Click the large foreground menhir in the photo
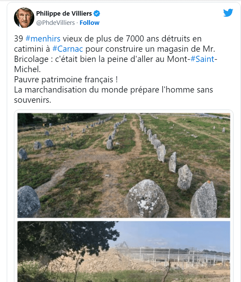Viewport: 241px width, 282px height. click(x=146, y=199)
